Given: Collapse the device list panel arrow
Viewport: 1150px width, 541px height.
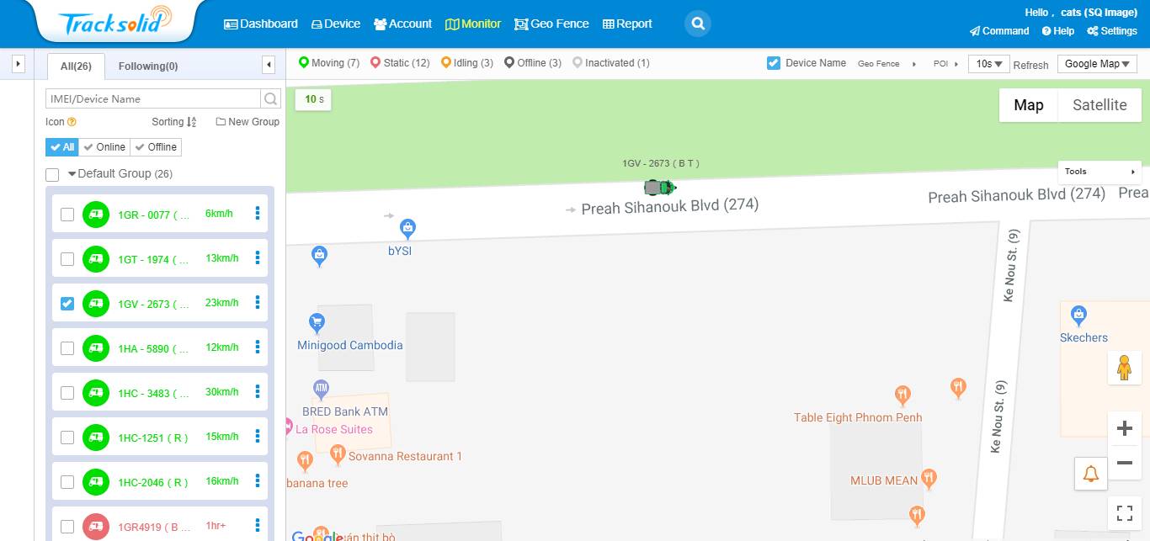Looking at the screenshot, I should click(269, 65).
